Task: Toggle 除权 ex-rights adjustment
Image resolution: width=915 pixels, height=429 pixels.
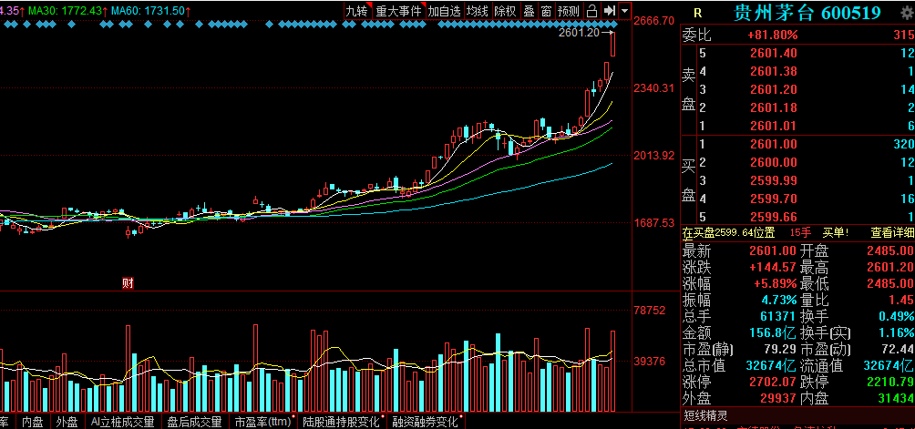Action: point(506,11)
